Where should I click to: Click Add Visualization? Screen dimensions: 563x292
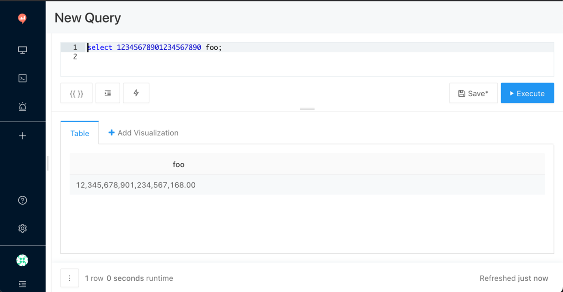143,133
